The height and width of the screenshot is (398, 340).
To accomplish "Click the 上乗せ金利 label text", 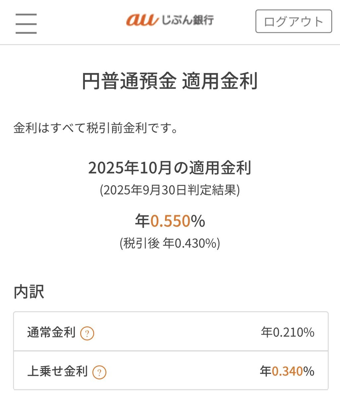I will (57, 371).
